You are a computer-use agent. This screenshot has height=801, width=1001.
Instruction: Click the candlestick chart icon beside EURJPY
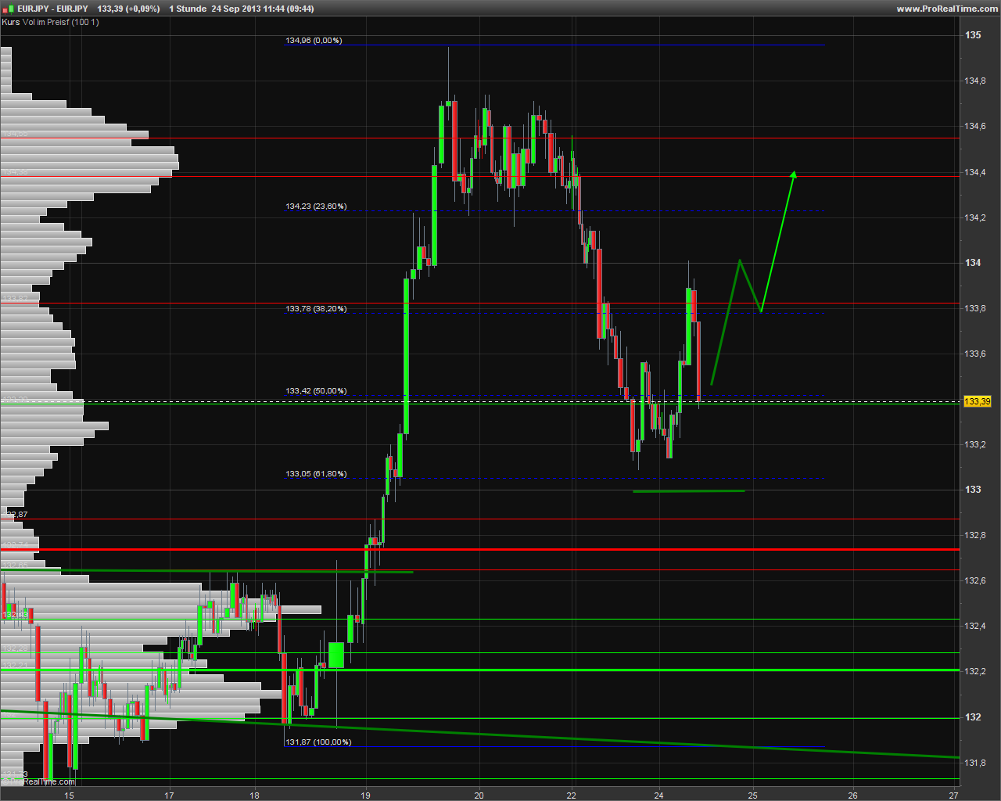[x=10, y=9]
